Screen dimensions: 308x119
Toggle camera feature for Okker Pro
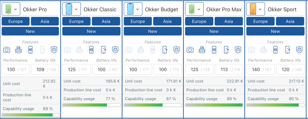[x=7, y=50]
